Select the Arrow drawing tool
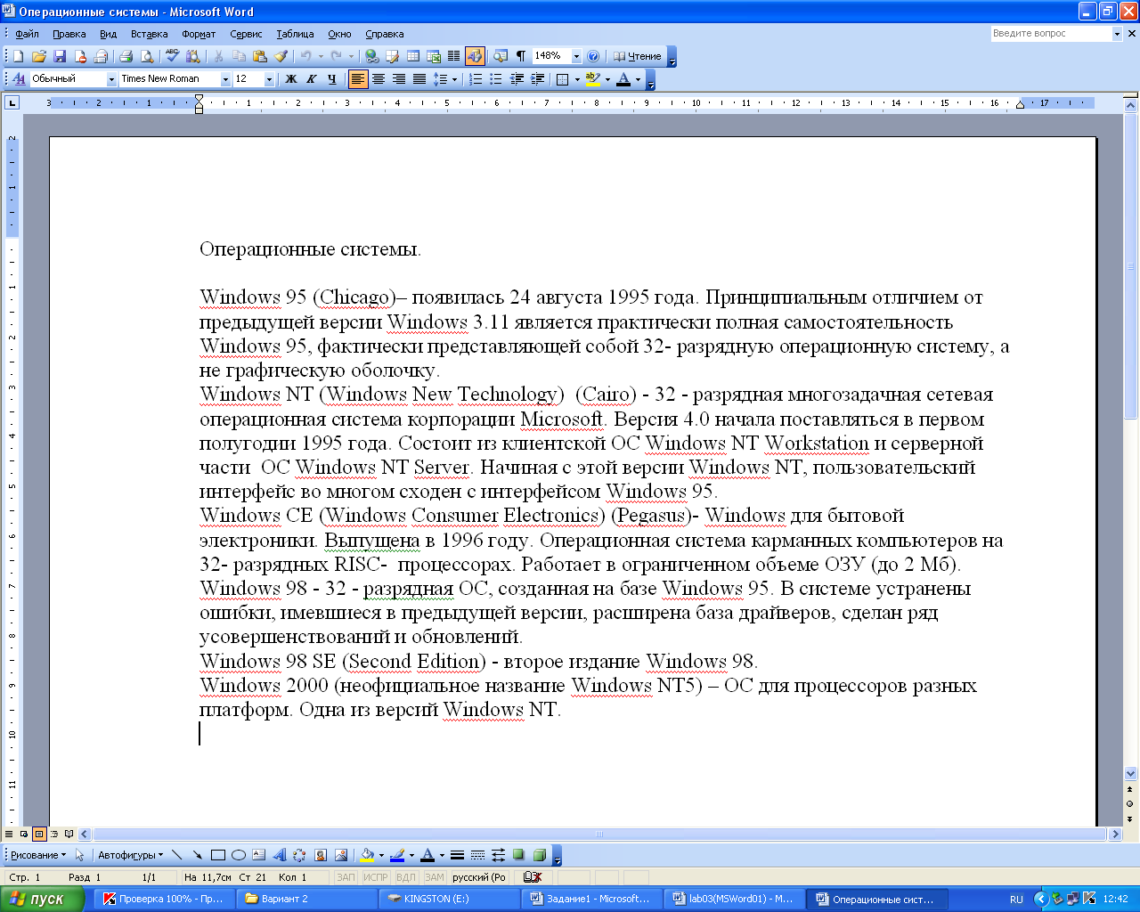 click(197, 855)
